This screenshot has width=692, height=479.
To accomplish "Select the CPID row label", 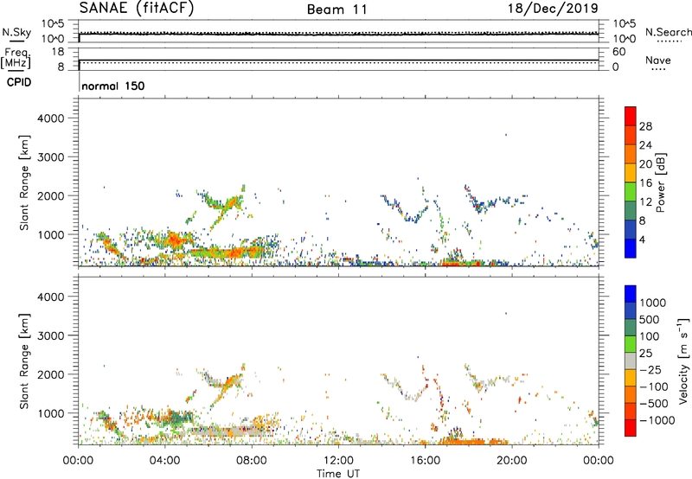I will tap(19, 82).
